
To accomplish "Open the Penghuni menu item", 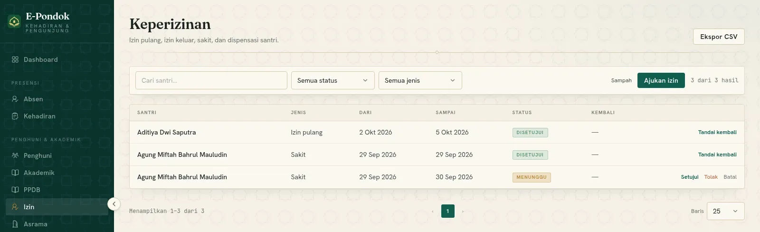I will point(57,155).
